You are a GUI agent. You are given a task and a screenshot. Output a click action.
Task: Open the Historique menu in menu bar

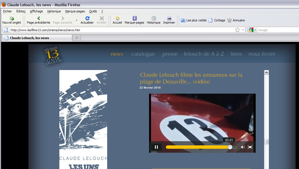tap(54, 11)
